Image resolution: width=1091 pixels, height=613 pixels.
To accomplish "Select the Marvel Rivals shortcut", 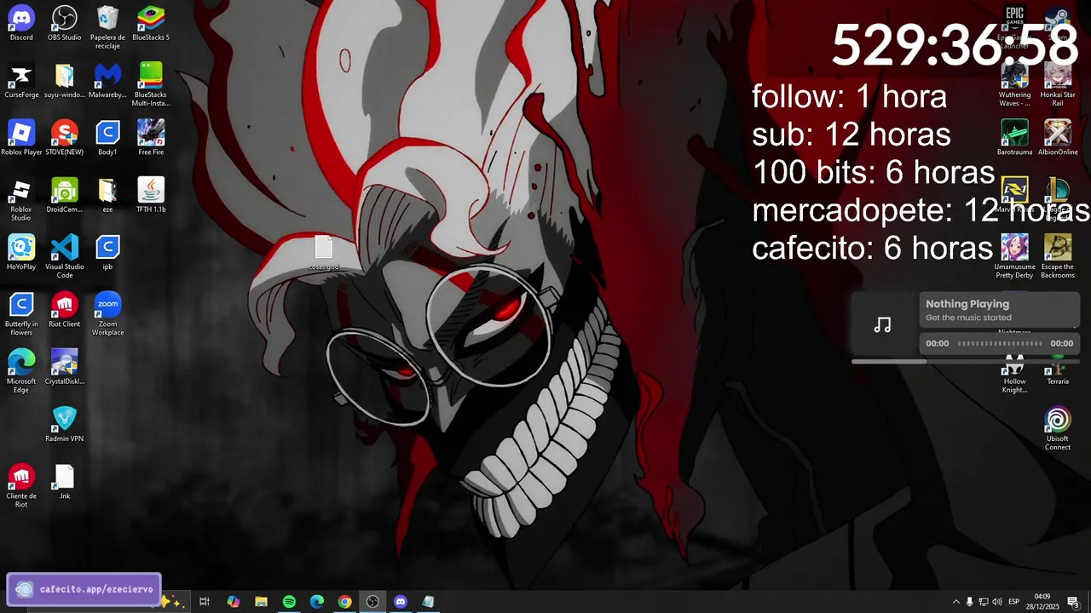I will [1014, 196].
